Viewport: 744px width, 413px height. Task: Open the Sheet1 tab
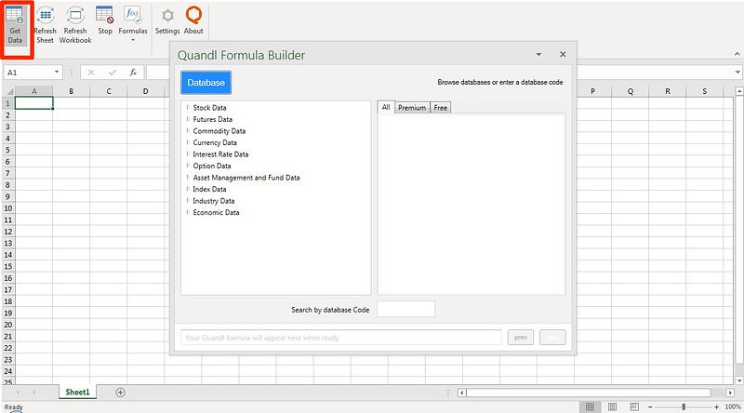[x=77, y=393]
